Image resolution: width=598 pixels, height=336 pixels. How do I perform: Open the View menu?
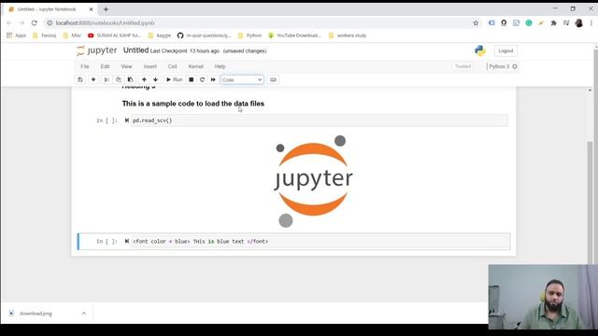click(x=126, y=66)
